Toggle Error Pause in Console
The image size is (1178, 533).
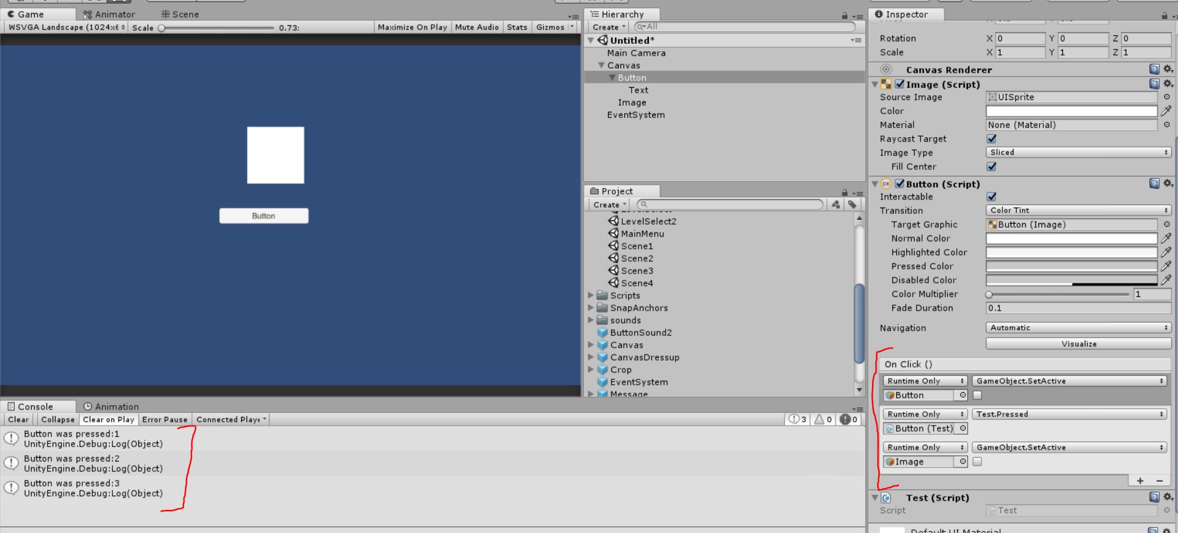point(164,419)
